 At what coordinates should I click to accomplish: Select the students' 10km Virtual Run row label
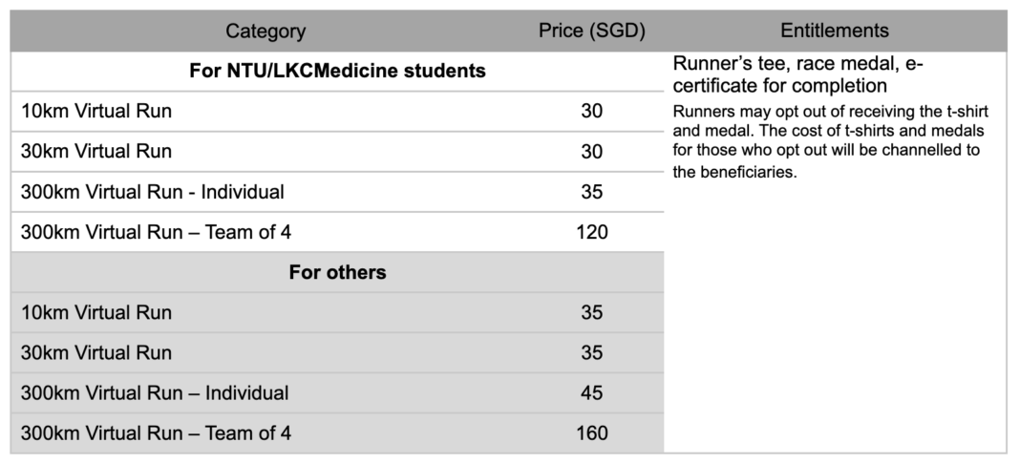pos(96,112)
